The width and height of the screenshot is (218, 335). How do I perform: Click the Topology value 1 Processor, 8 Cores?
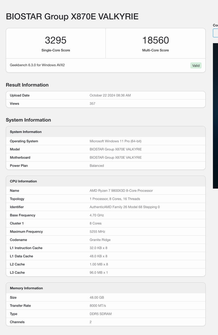115,199
